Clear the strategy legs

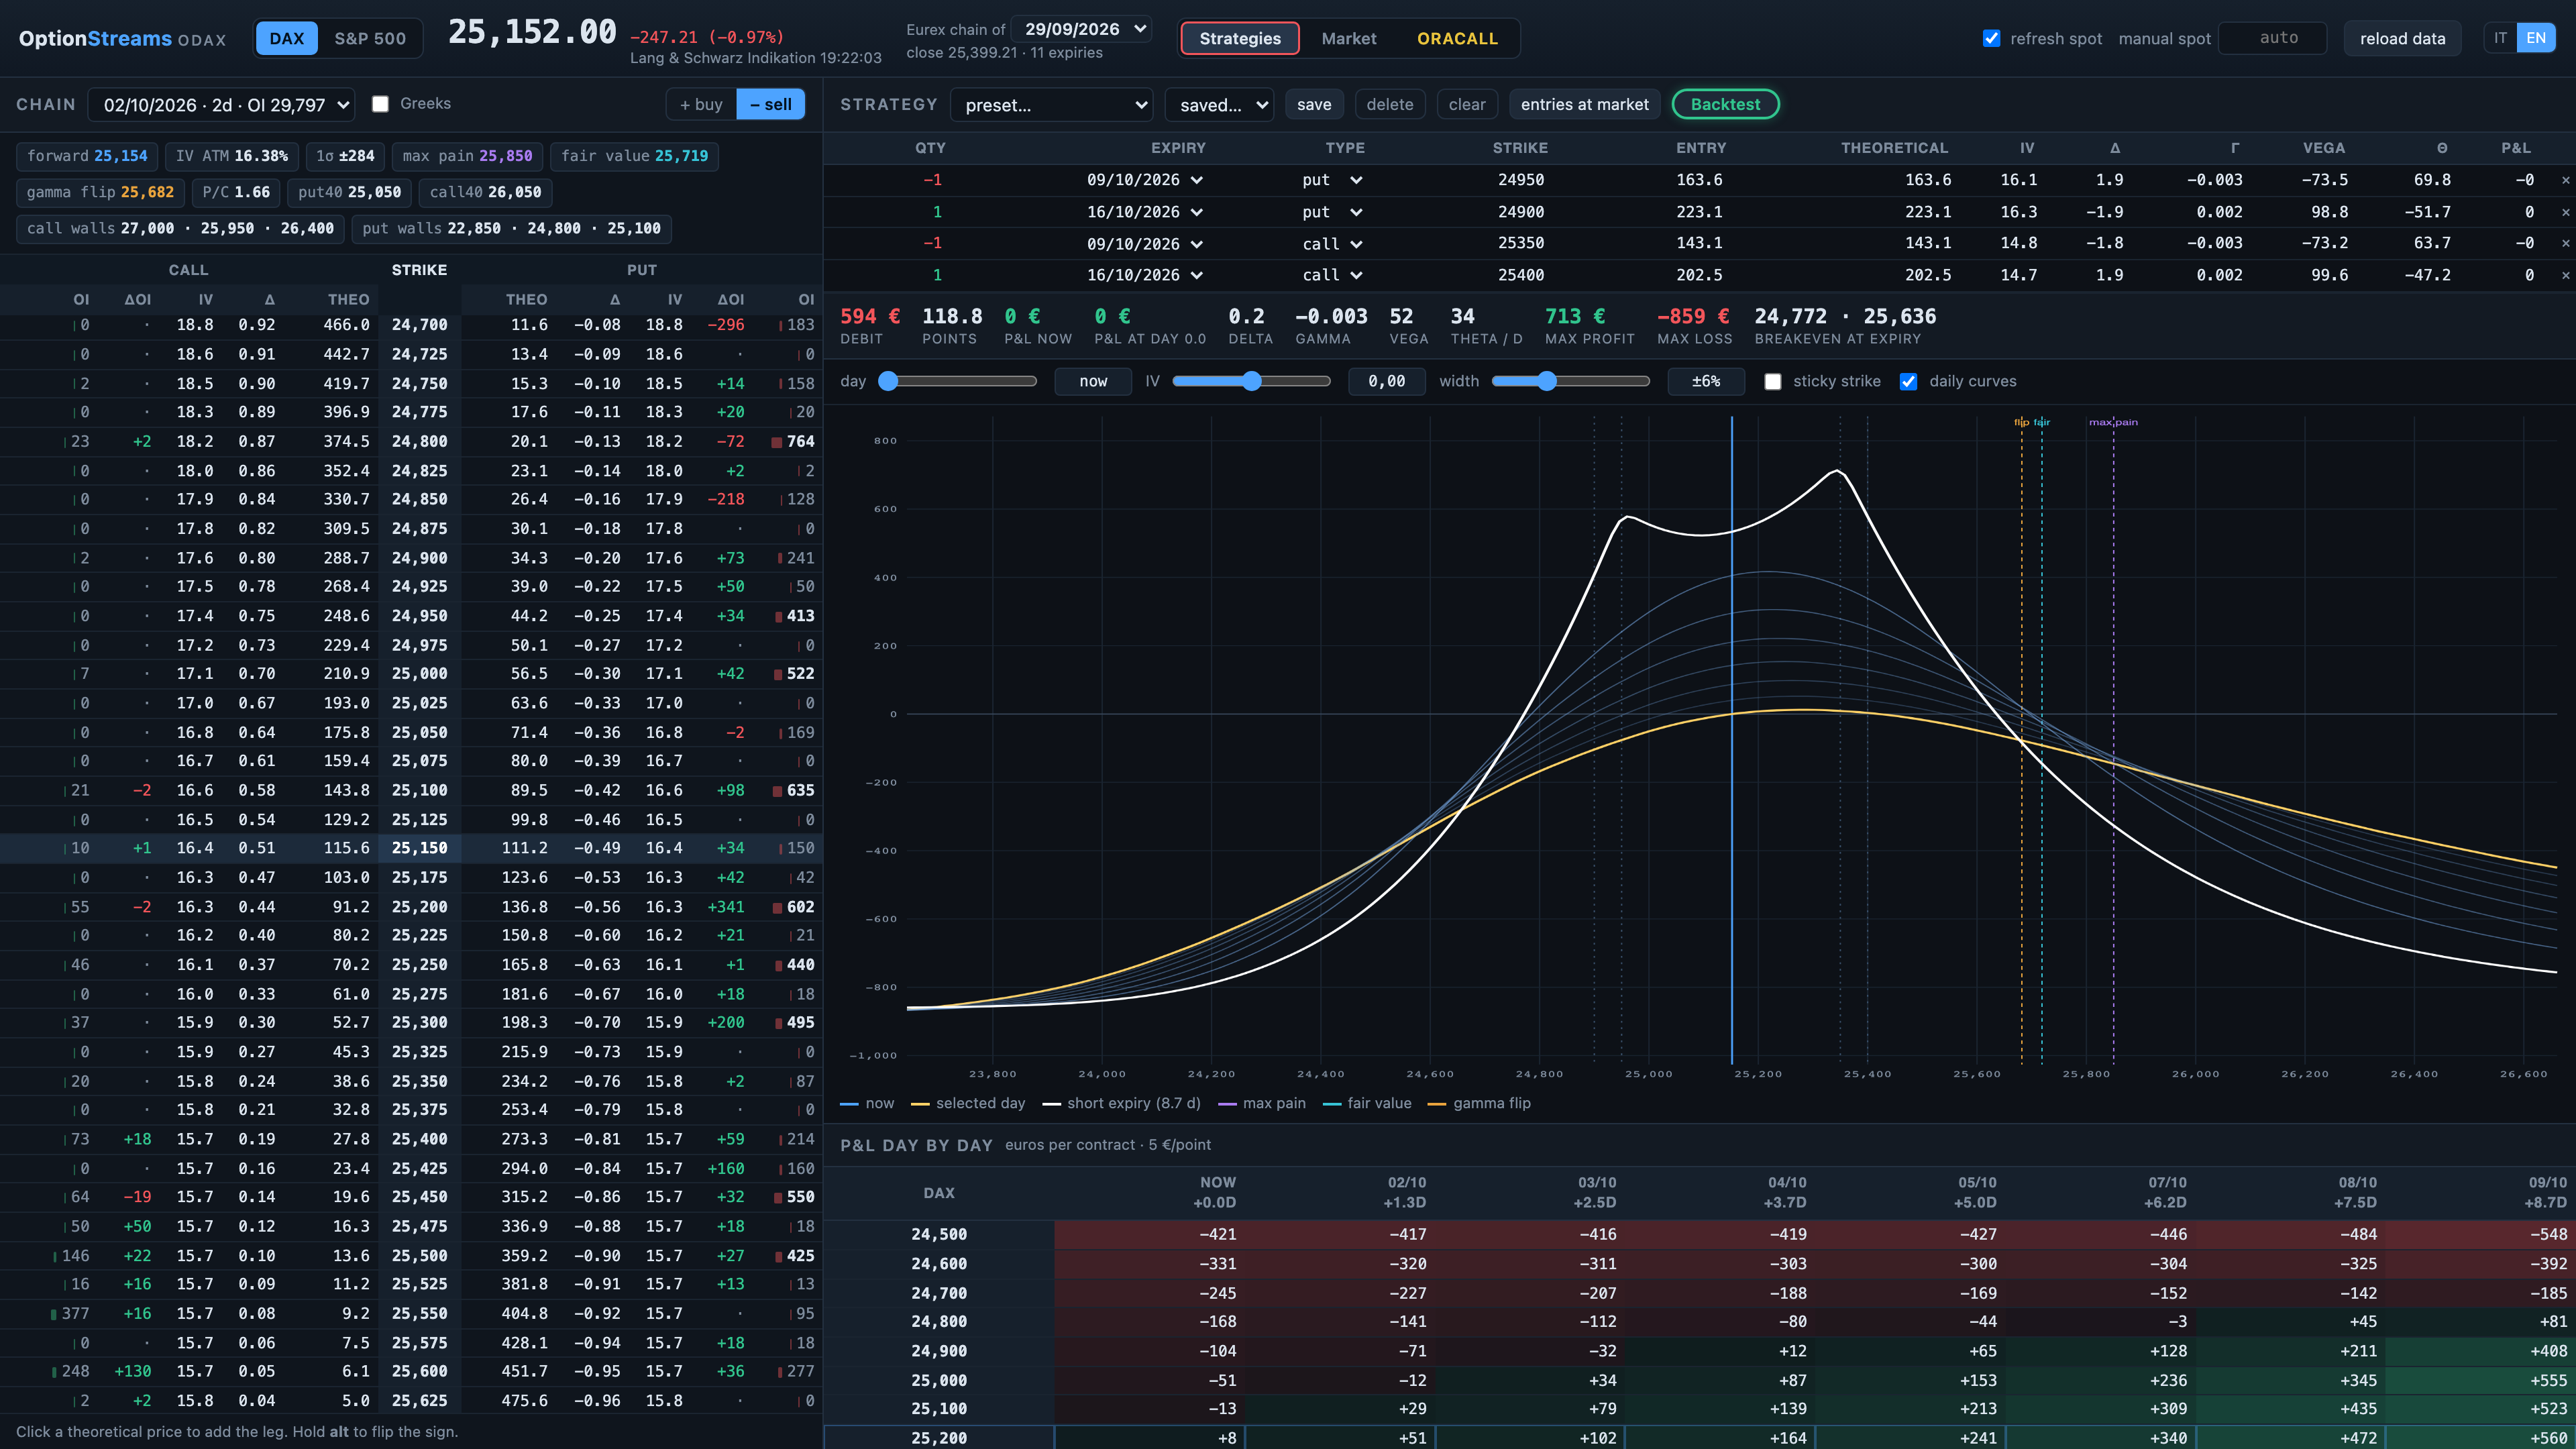[x=1467, y=104]
